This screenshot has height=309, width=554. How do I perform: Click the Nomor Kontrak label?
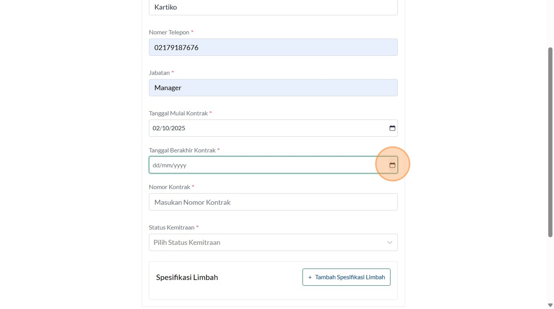coord(169,187)
